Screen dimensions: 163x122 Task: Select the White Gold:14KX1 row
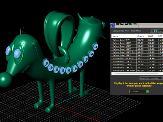click(137, 67)
